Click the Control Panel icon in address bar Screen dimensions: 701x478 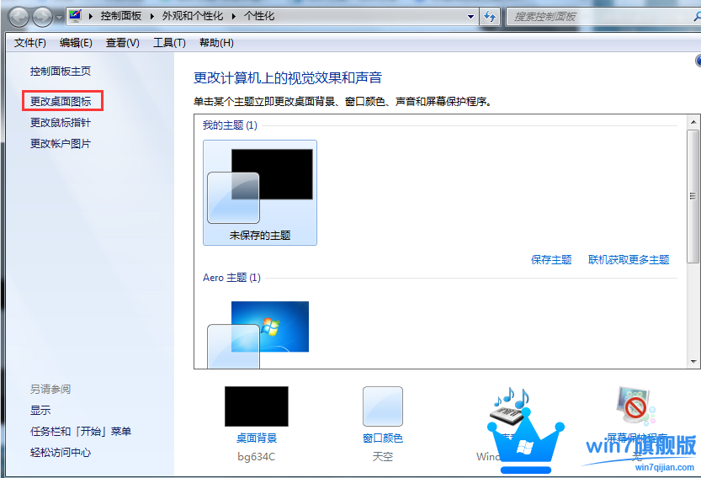75,16
